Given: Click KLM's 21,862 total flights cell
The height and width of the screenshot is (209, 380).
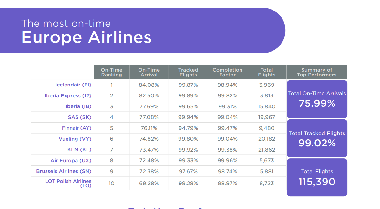Looking at the screenshot, I should tap(267, 150).
